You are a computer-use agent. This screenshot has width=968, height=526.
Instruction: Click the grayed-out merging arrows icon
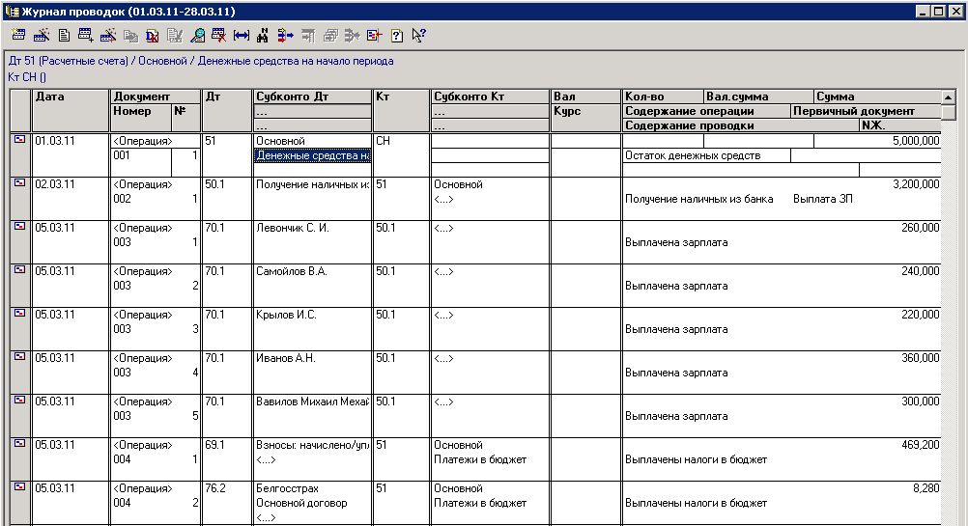click(x=352, y=36)
